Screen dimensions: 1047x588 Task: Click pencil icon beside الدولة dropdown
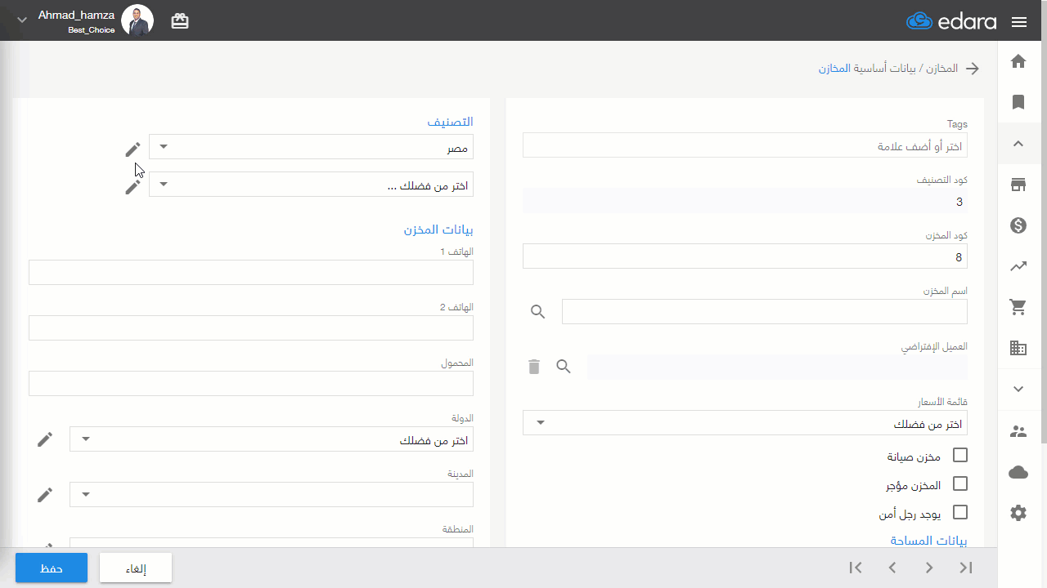tap(45, 439)
